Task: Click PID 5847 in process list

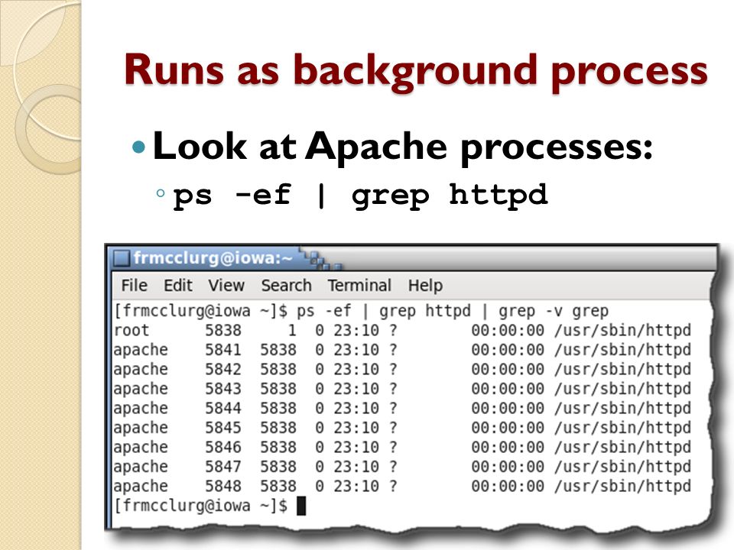Action: click(223, 467)
